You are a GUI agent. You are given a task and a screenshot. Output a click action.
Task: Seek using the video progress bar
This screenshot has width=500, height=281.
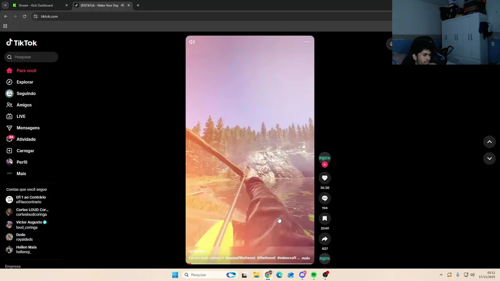point(250,263)
